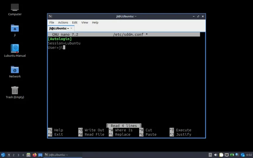Open the Lubuntu start menu
Screen dimensions: 253x158
click(x=3, y=155)
